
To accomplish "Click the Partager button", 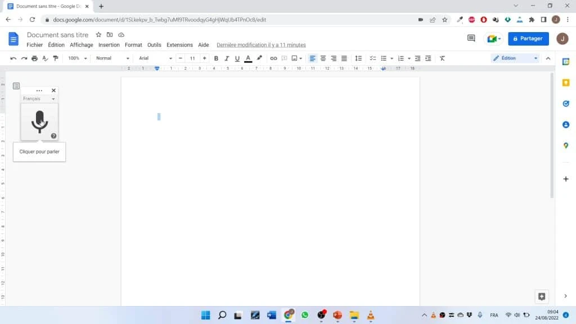I will [528, 39].
